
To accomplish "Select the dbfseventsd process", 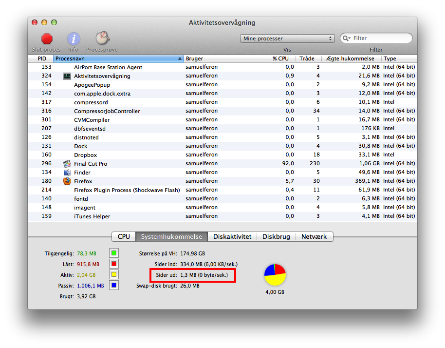I will pos(222,128).
